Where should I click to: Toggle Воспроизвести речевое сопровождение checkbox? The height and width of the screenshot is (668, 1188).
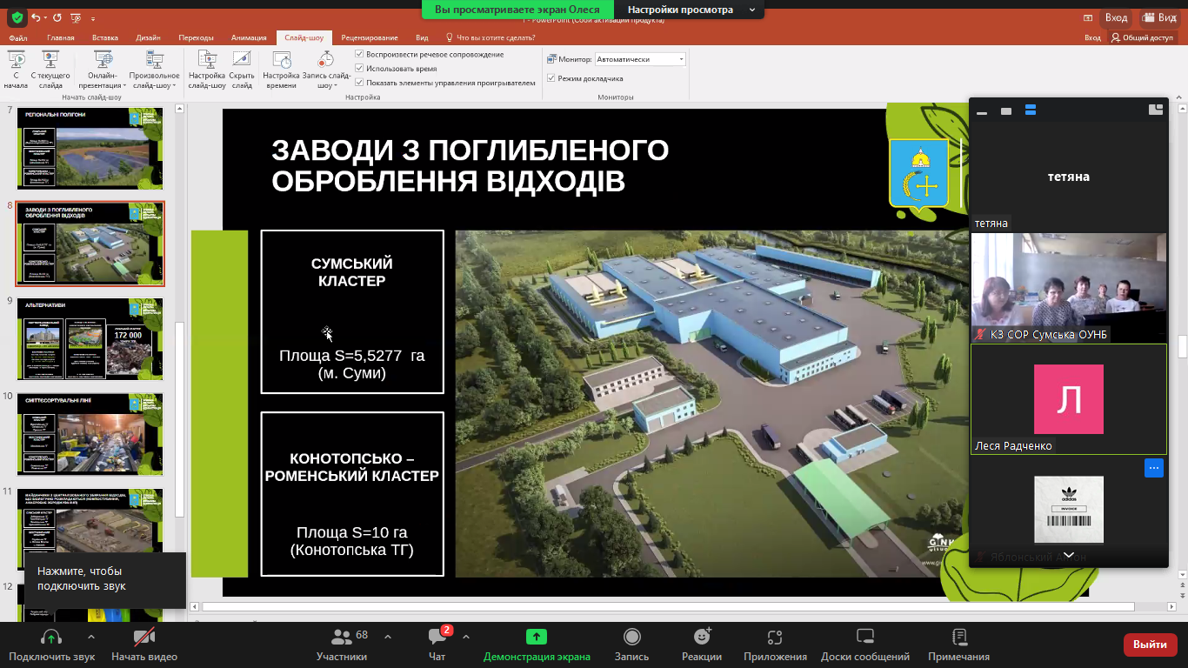pos(359,55)
